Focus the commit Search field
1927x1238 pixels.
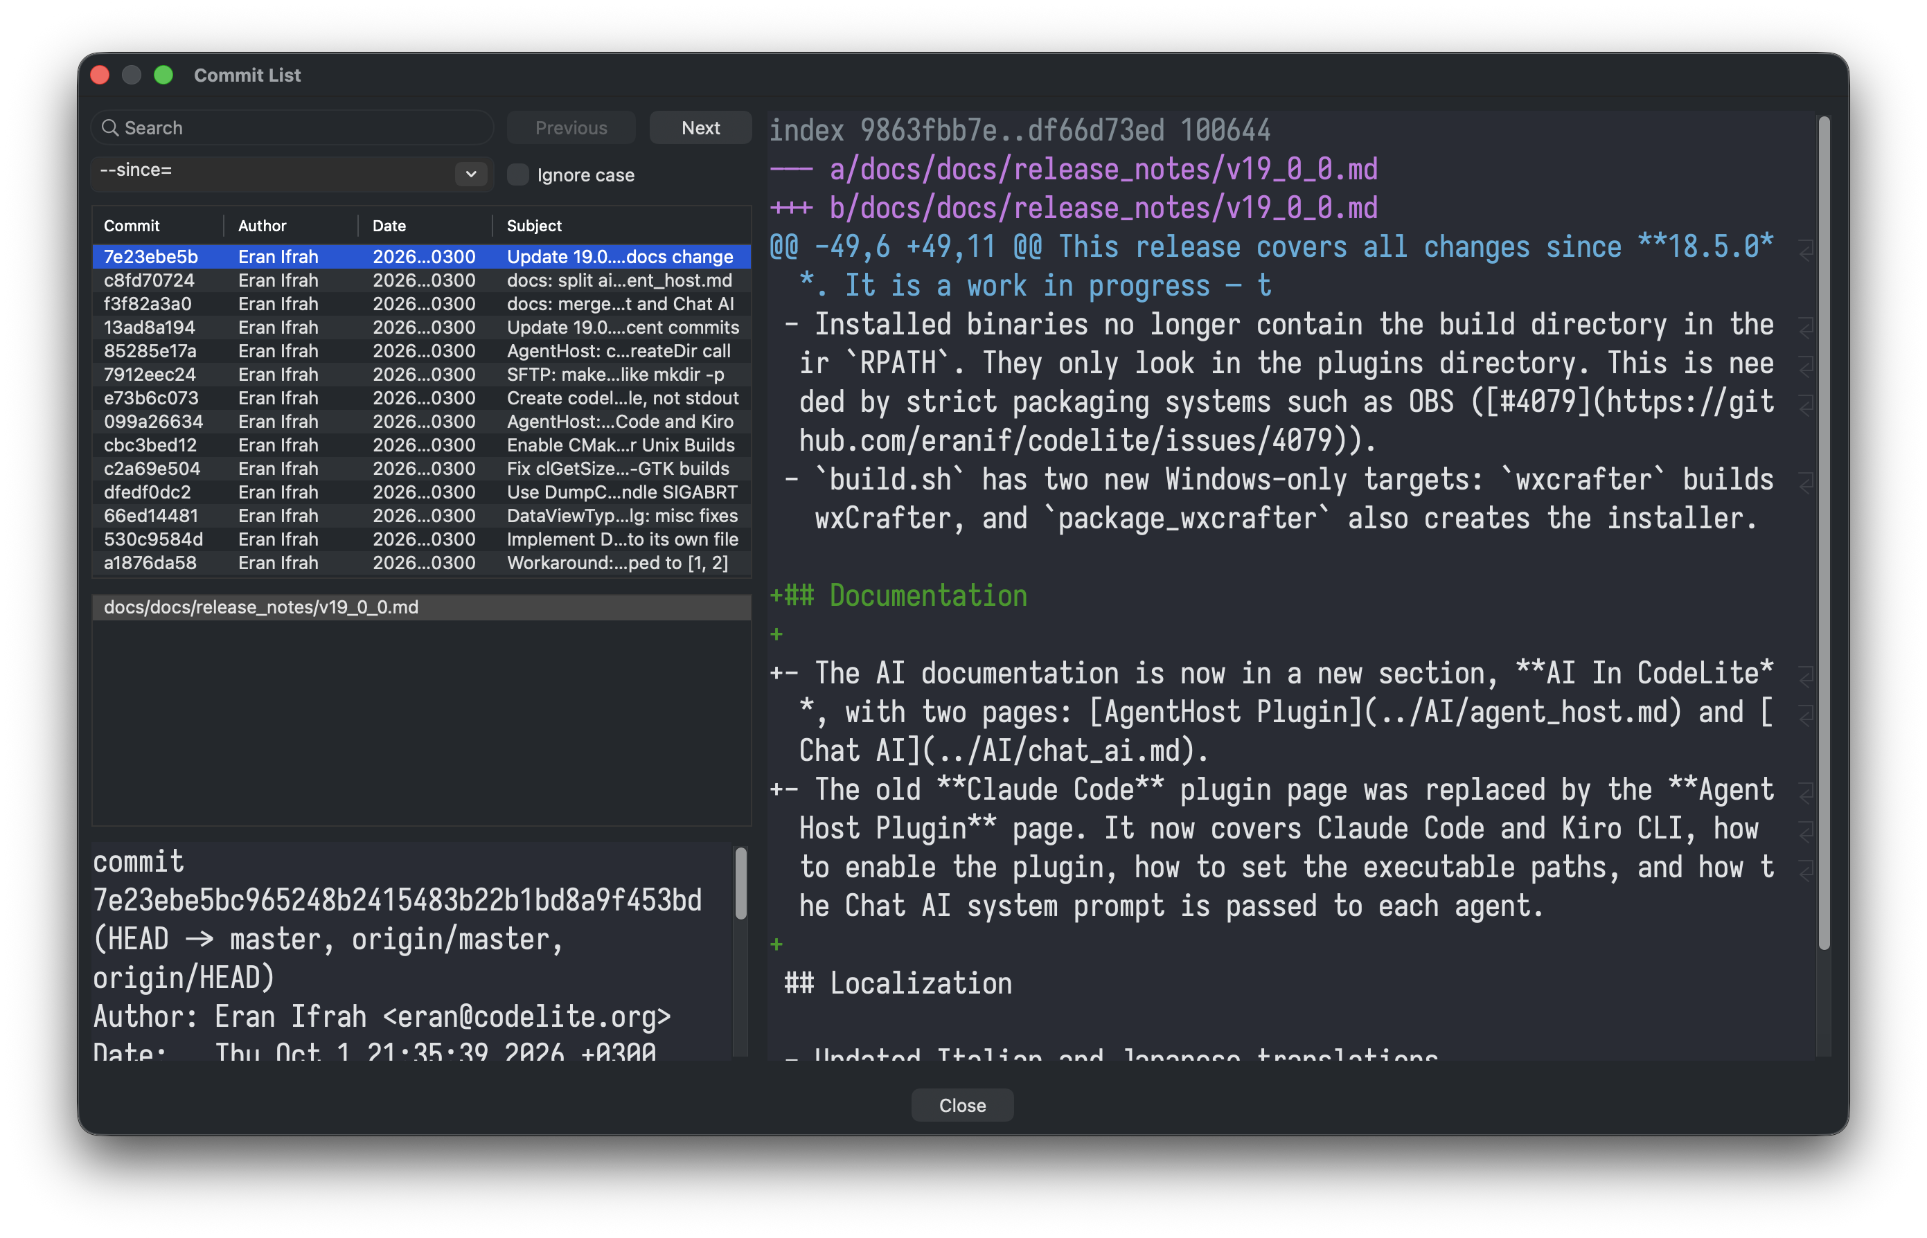coord(292,128)
